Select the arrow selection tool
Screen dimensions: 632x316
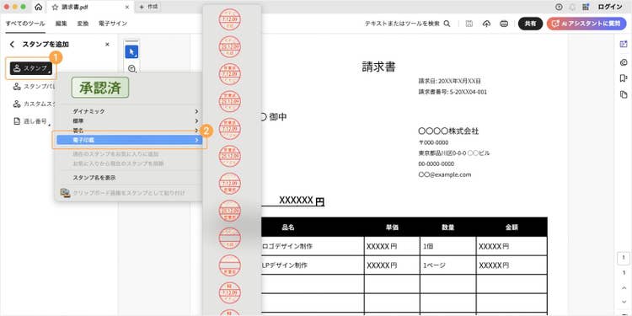(x=131, y=51)
